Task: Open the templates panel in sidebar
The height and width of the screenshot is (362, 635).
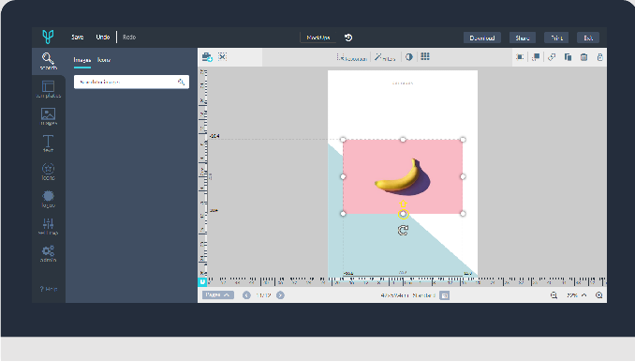Action: 48,89
